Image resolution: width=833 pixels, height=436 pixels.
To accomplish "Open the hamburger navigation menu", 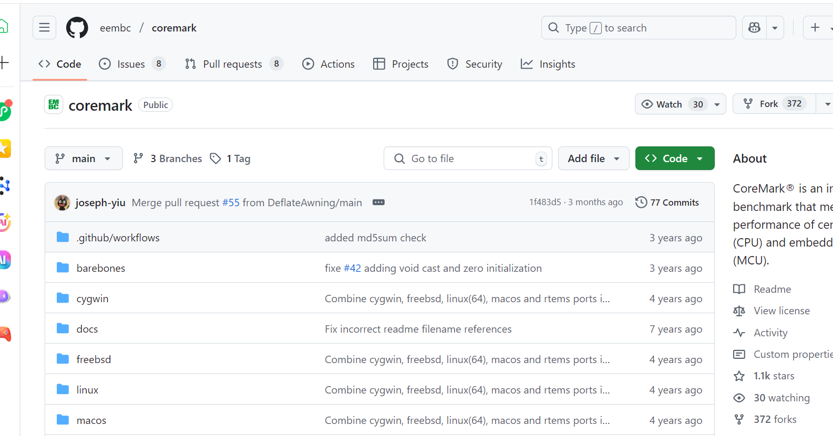I will coord(44,28).
